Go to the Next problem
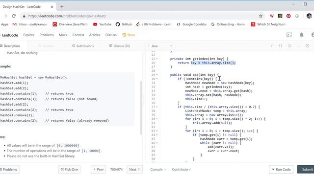The width and height of the screenshot is (314, 176). [x=134, y=170]
